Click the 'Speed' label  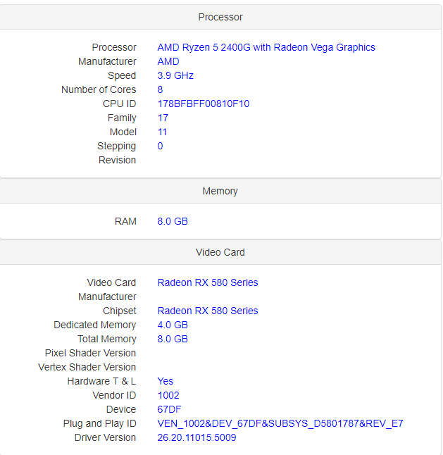pyautogui.click(x=122, y=75)
